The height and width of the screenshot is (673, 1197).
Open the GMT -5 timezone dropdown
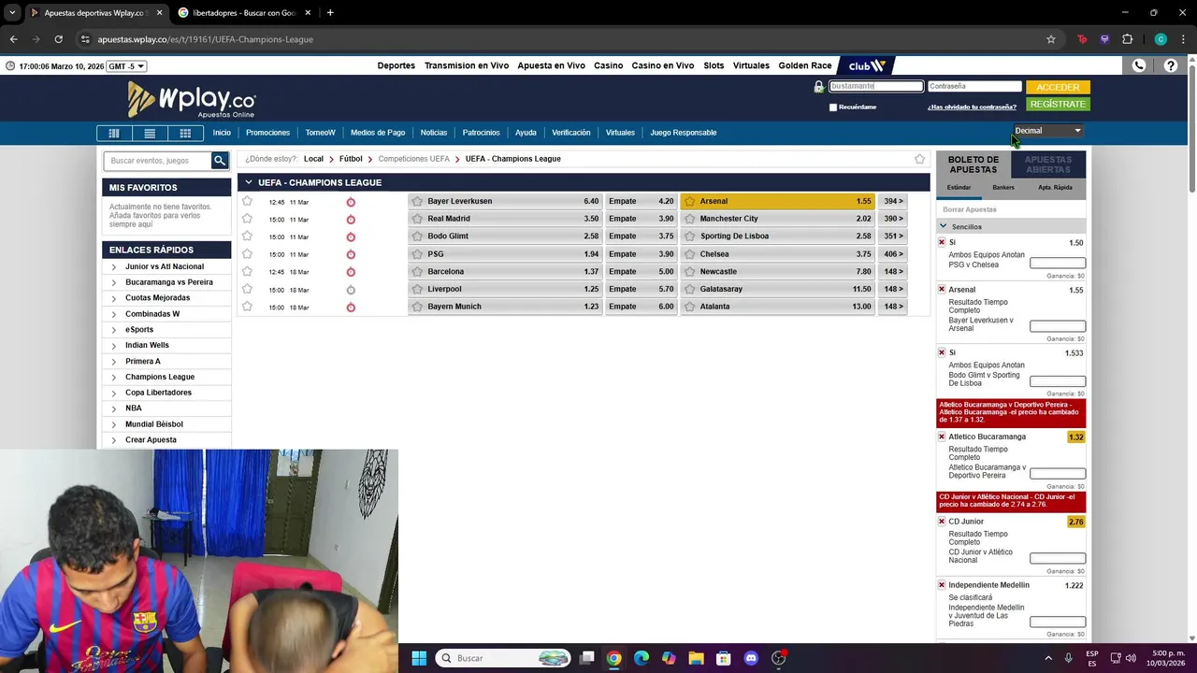[x=126, y=66]
